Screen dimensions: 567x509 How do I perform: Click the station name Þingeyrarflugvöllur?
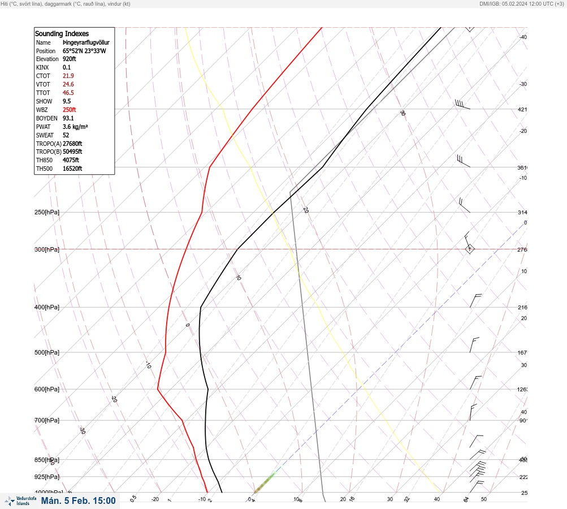(86, 42)
